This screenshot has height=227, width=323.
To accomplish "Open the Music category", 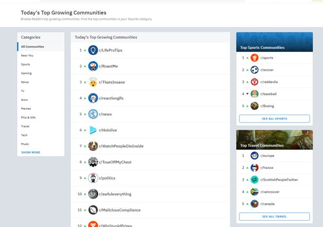I will [x=41, y=144].
